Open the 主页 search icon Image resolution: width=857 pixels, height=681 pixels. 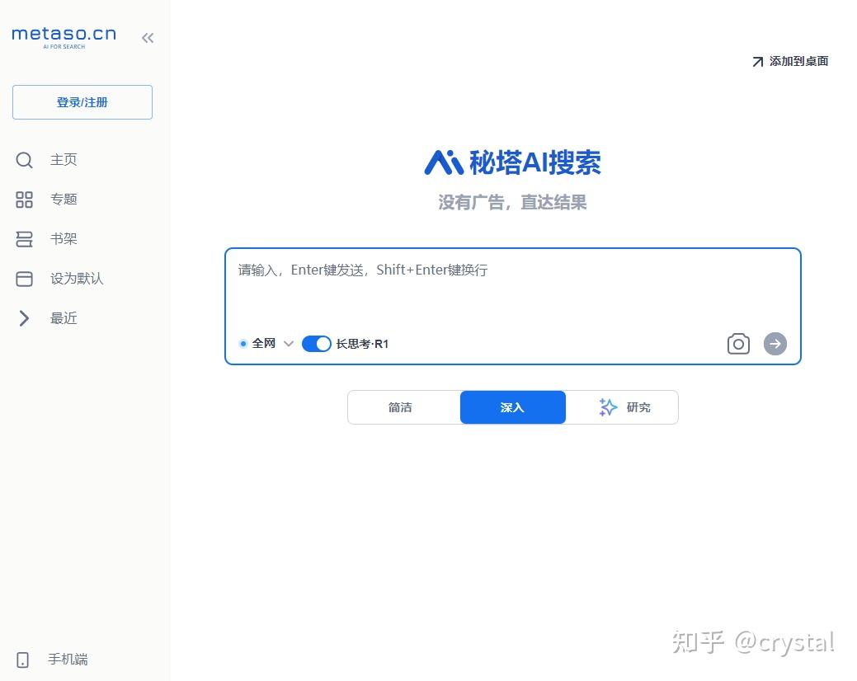click(x=24, y=160)
